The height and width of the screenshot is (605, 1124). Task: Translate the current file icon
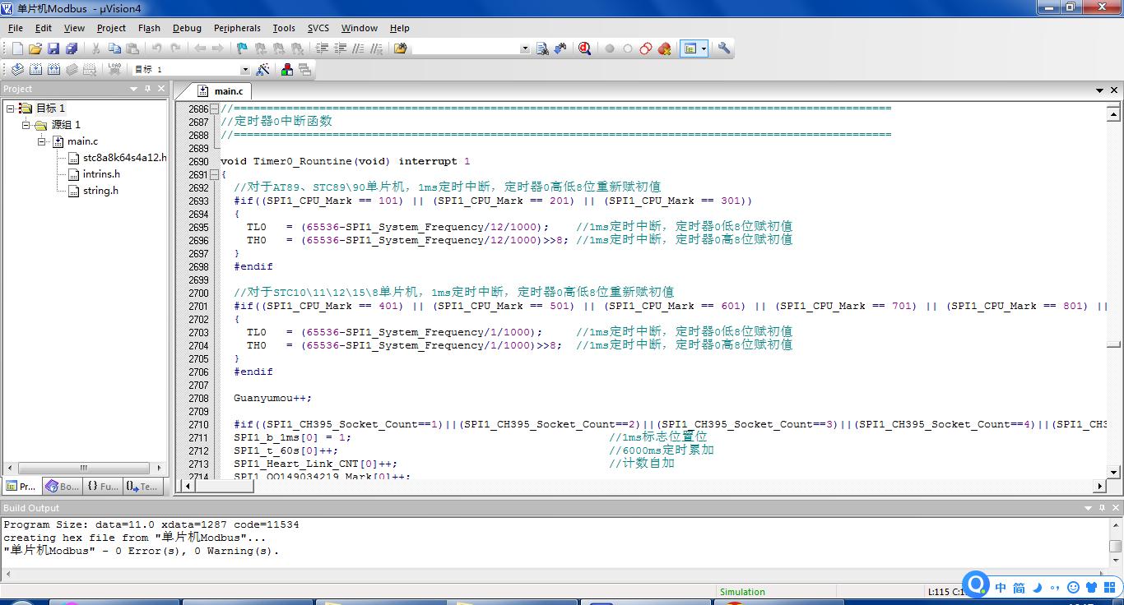(x=17, y=70)
